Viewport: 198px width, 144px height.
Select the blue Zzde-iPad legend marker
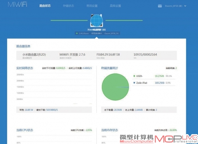[134, 83]
